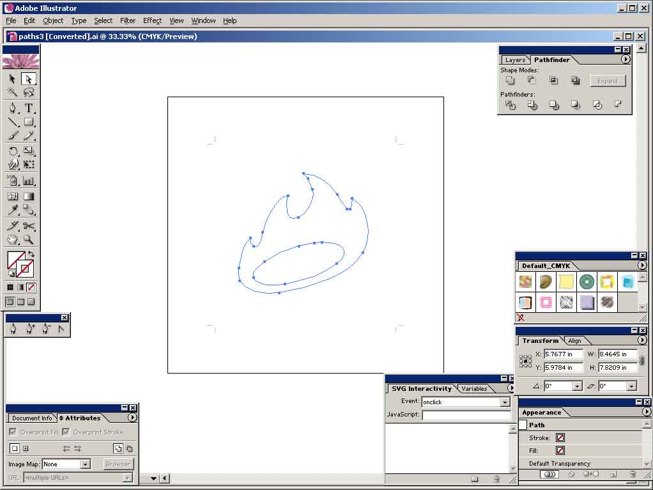Open the Attributes palette options menu
The height and width of the screenshot is (490, 653).
pos(132,418)
